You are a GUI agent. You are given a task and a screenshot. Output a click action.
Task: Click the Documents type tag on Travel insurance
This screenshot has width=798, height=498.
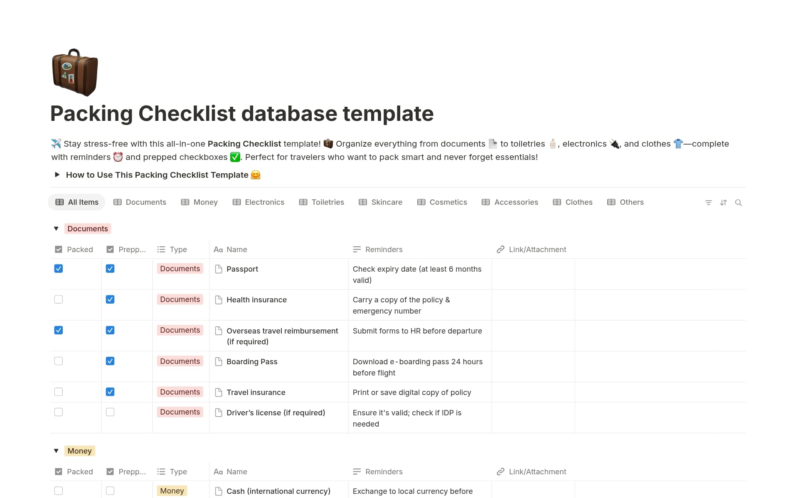click(180, 392)
